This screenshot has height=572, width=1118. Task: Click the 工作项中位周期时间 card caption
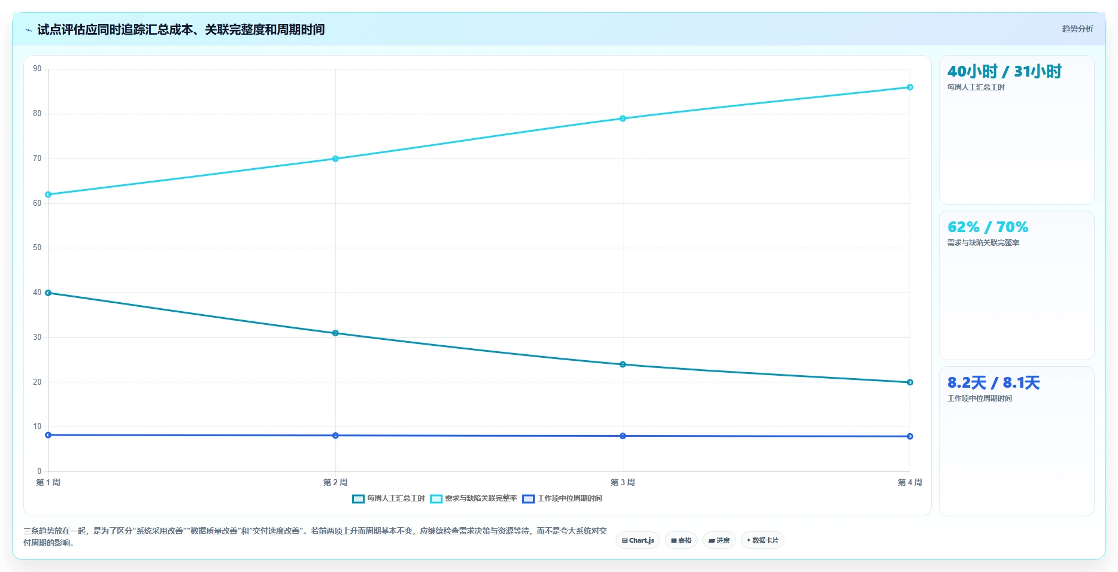(x=980, y=398)
